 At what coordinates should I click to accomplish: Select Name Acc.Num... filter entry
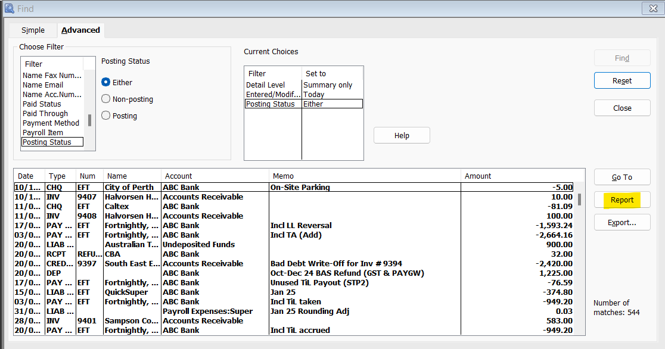coord(52,95)
